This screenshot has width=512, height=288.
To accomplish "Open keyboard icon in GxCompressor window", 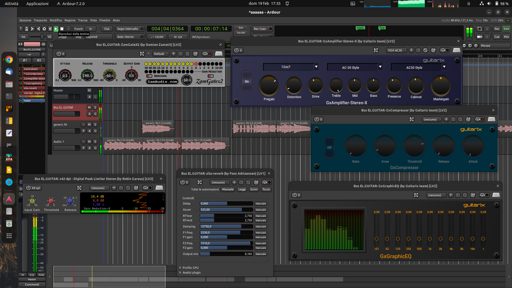I will [492, 119].
